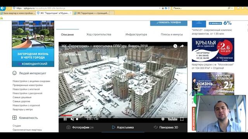
Task: Open the Крылья 2.6 млн руб. ad banner
Action: click(213, 50)
